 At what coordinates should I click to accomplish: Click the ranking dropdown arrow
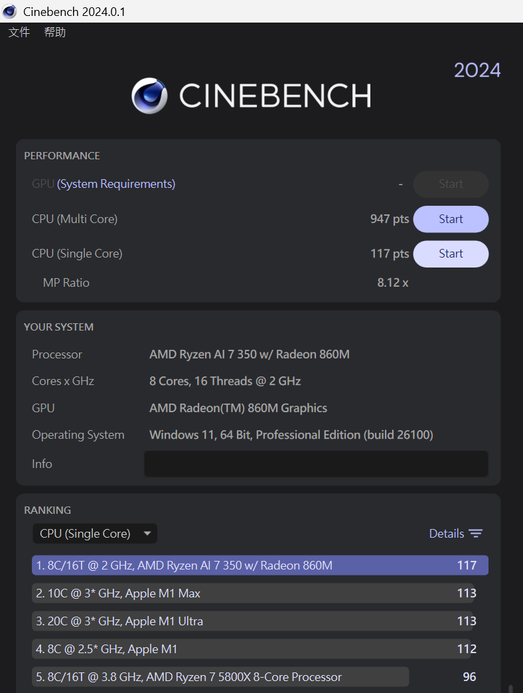tap(147, 534)
